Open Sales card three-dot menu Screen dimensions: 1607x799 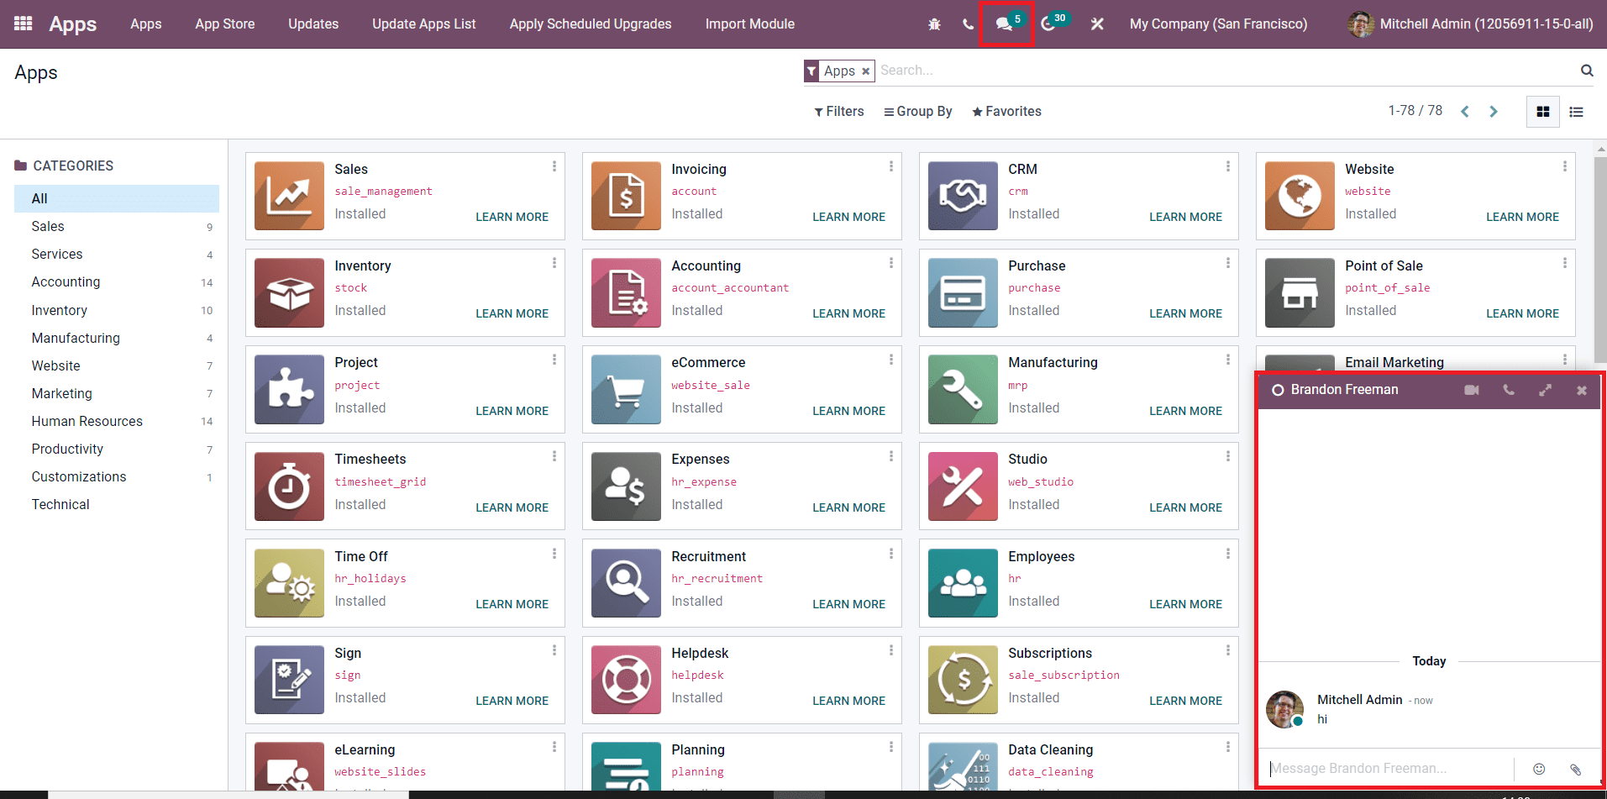coord(554,166)
